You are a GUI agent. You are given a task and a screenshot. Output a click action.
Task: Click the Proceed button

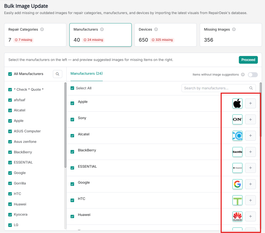point(248,60)
